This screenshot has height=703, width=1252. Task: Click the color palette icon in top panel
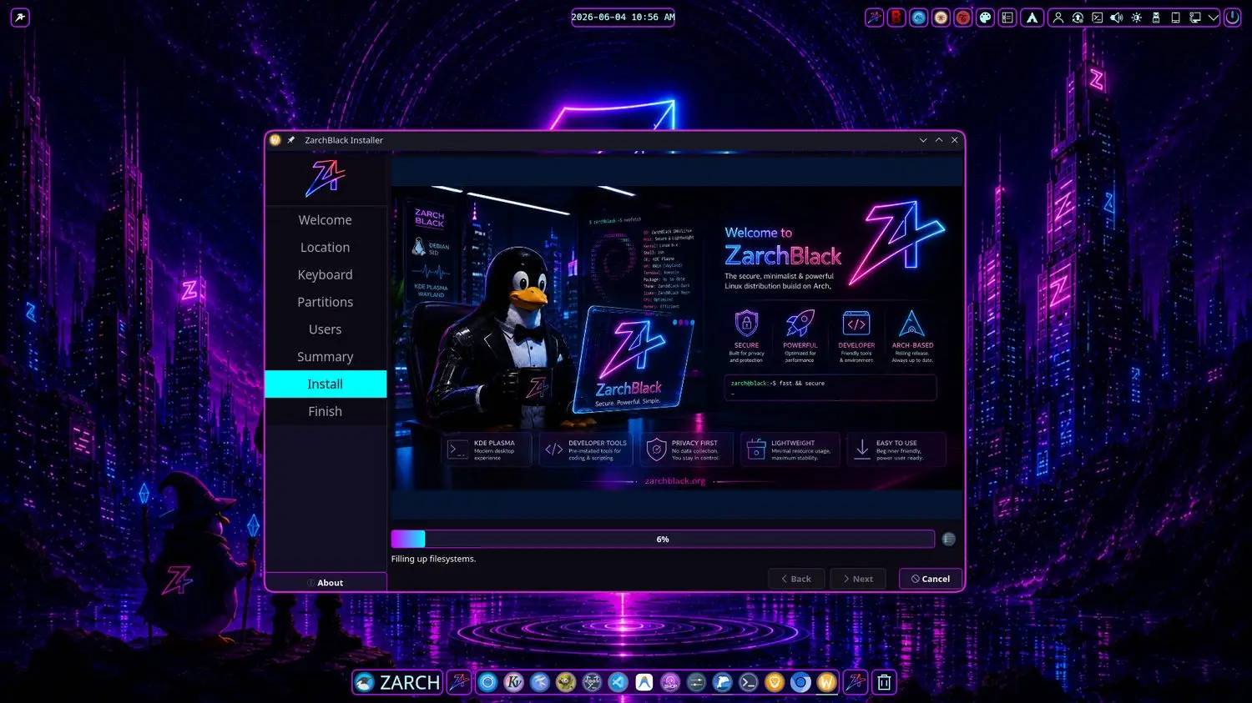[986, 18]
